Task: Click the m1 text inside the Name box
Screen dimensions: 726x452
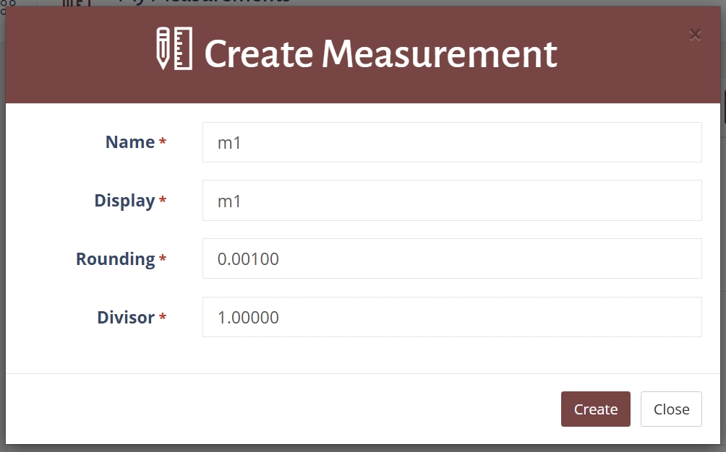Action: [229, 142]
